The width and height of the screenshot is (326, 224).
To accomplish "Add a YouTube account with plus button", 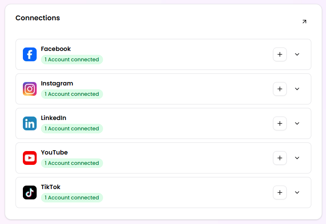I will click(x=280, y=158).
